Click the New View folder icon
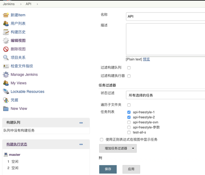Viewport: 205px width, 175px height. pyautogui.click(x=6, y=109)
